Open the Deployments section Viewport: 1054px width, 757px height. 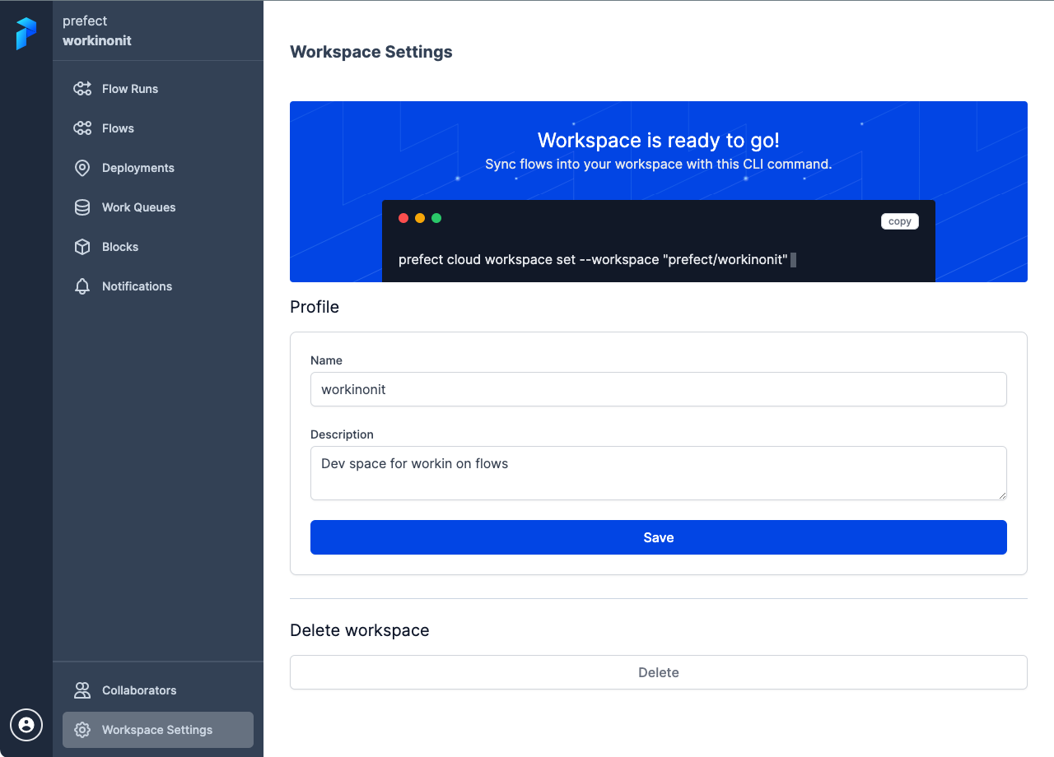coord(158,168)
